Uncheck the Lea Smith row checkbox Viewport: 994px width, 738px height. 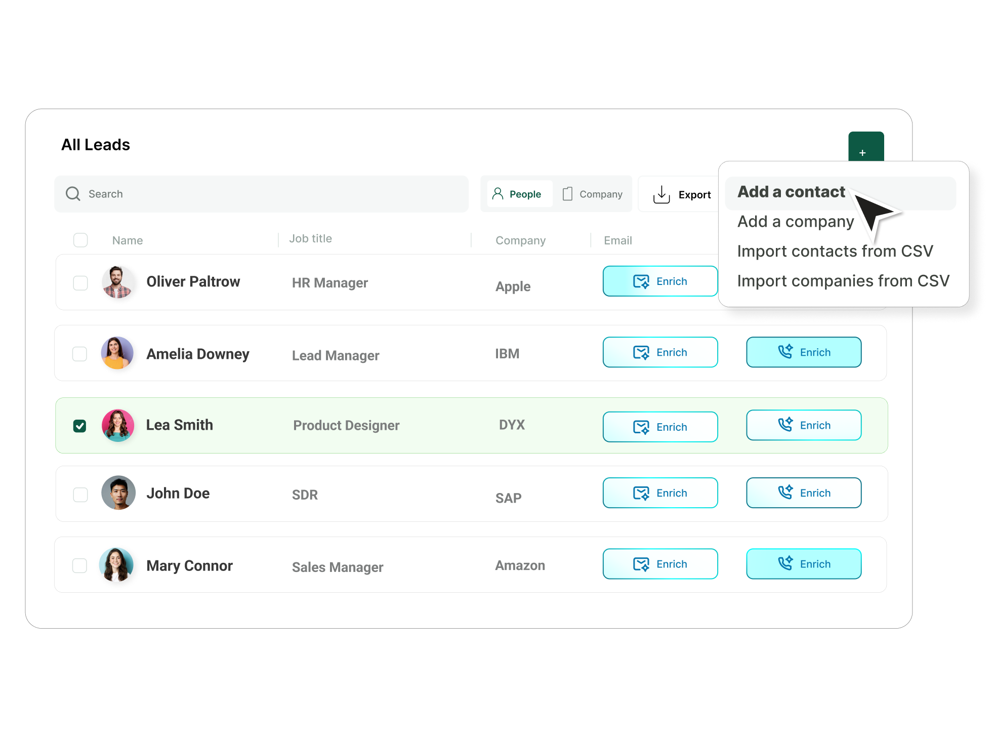coord(80,426)
